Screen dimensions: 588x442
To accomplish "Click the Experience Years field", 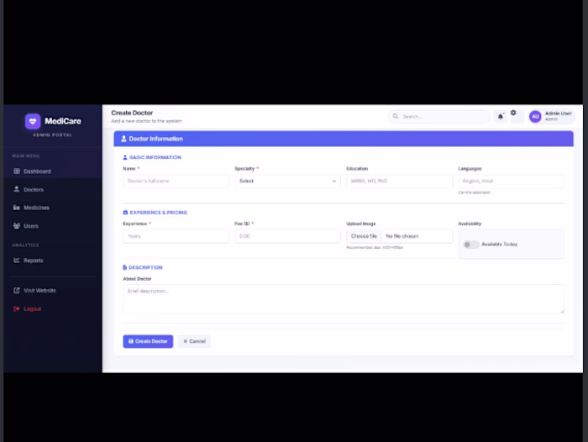I will tap(176, 236).
